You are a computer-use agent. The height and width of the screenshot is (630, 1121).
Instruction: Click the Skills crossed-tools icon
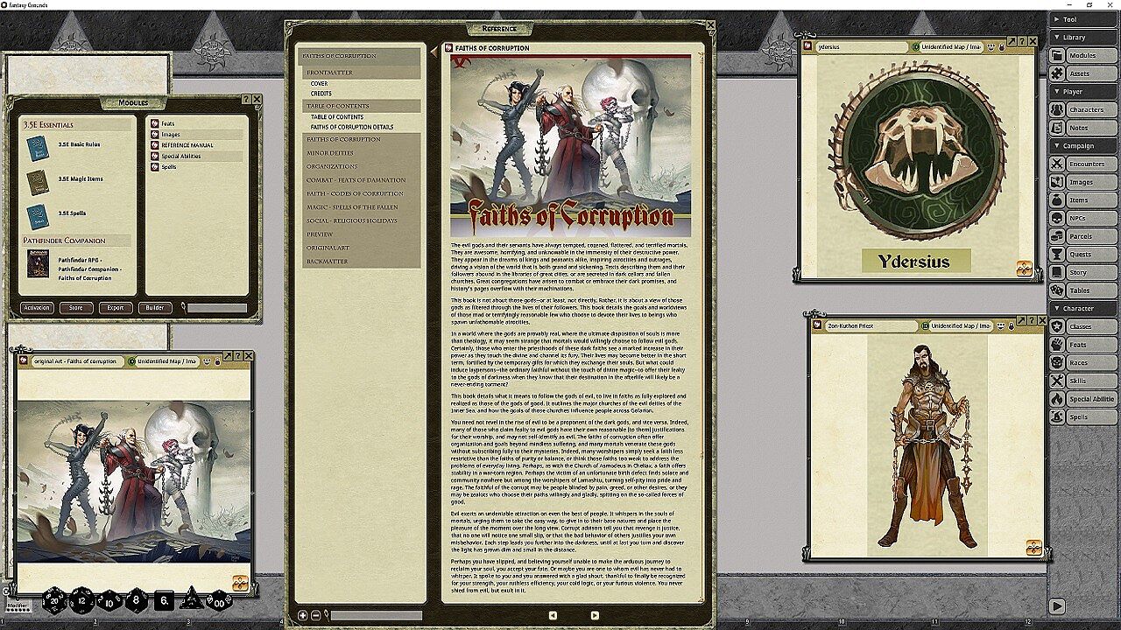[1057, 381]
